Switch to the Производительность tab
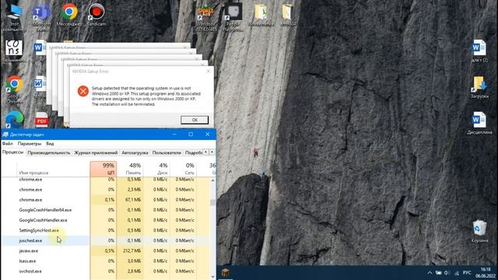This screenshot has height=280, width=498. pyautogui.click(x=48, y=152)
